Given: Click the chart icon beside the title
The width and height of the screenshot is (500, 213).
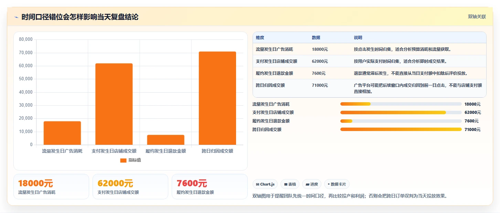Looking at the screenshot, I should pyautogui.click(x=16, y=17).
